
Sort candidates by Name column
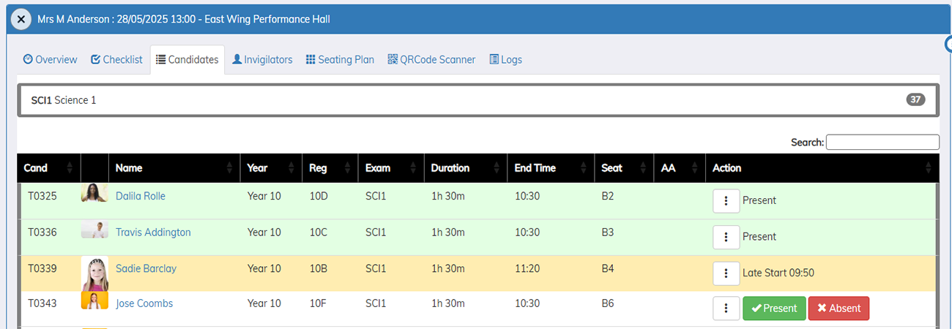point(174,168)
